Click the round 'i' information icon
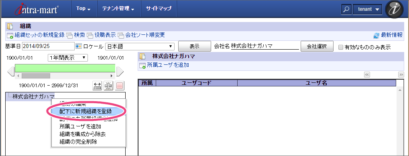 (x=394, y=9)
